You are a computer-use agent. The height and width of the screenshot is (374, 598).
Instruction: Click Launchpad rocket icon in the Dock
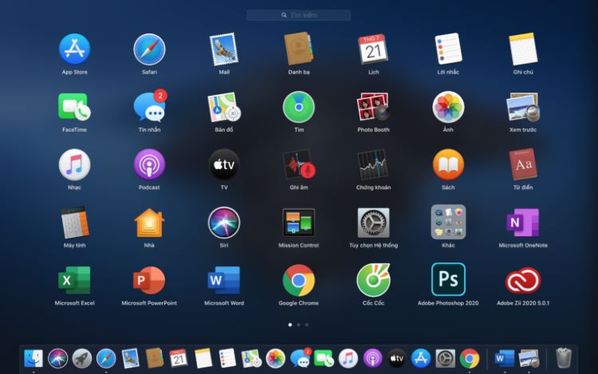[81, 359]
